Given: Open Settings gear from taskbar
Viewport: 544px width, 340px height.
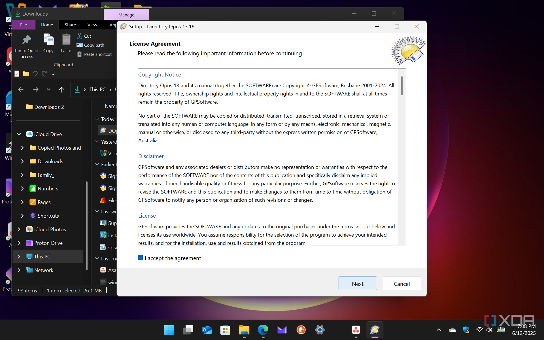Looking at the screenshot, I should [x=320, y=330].
